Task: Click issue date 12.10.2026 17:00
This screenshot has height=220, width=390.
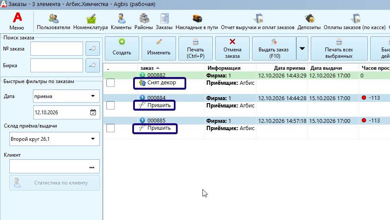Action: (x=330, y=76)
